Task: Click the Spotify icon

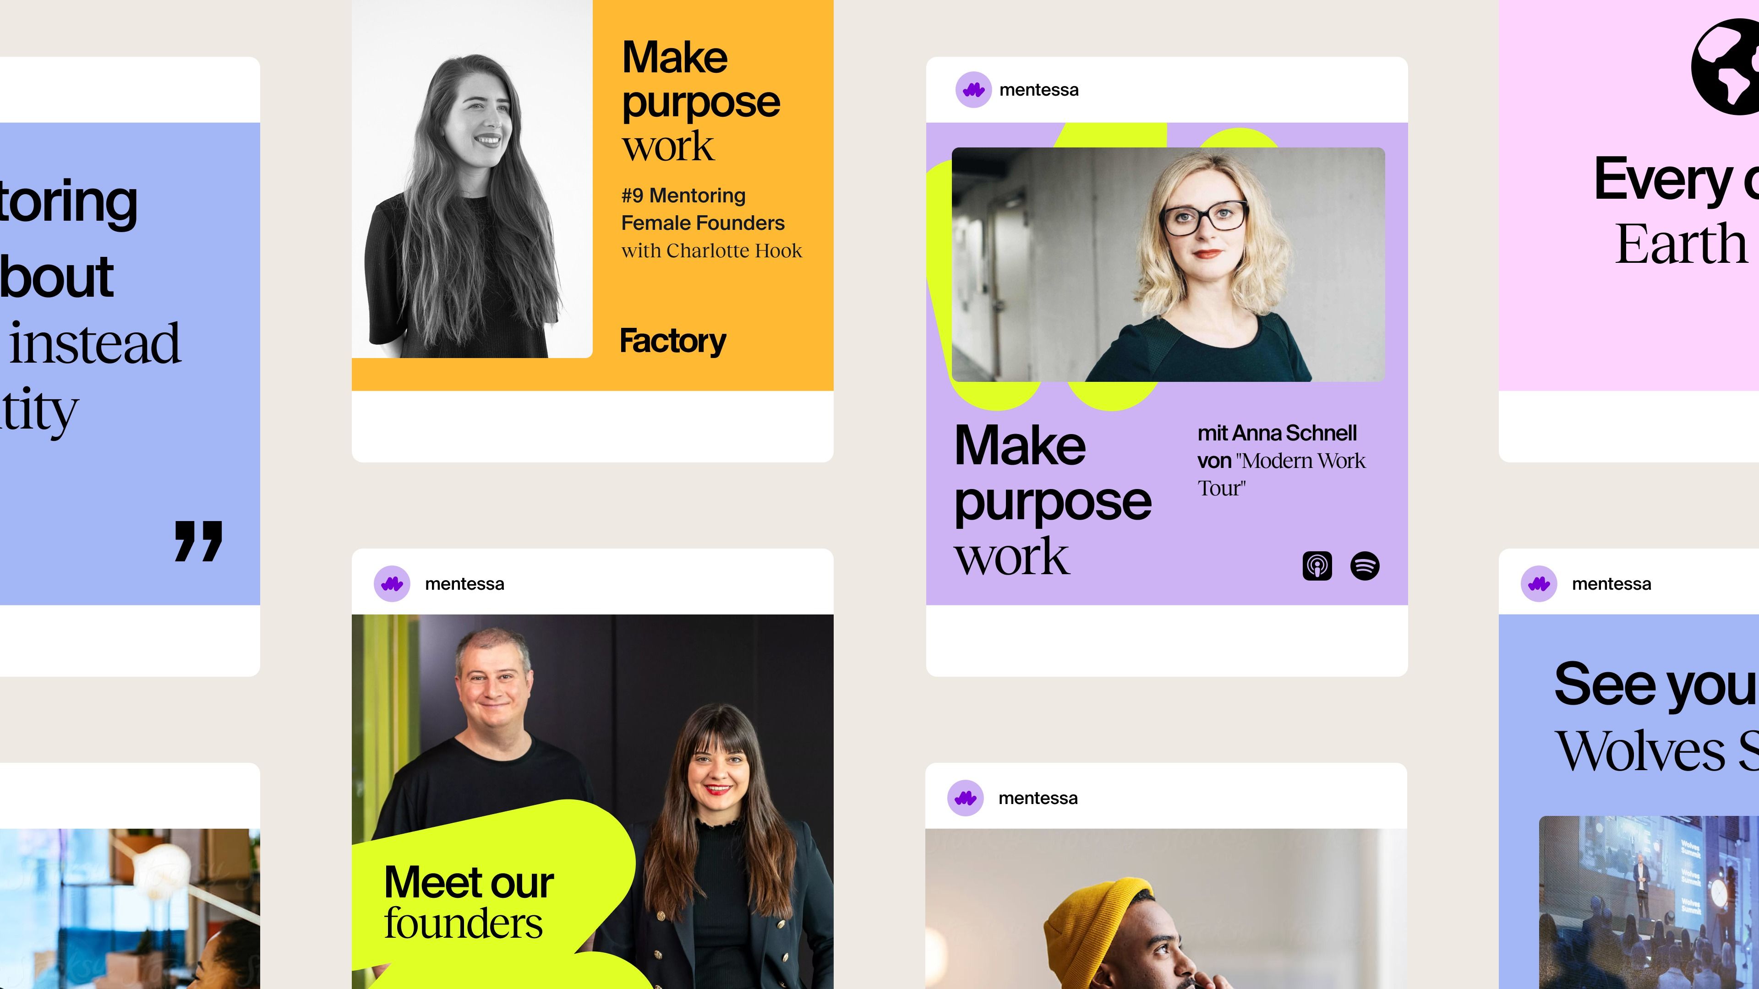Action: pos(1365,566)
